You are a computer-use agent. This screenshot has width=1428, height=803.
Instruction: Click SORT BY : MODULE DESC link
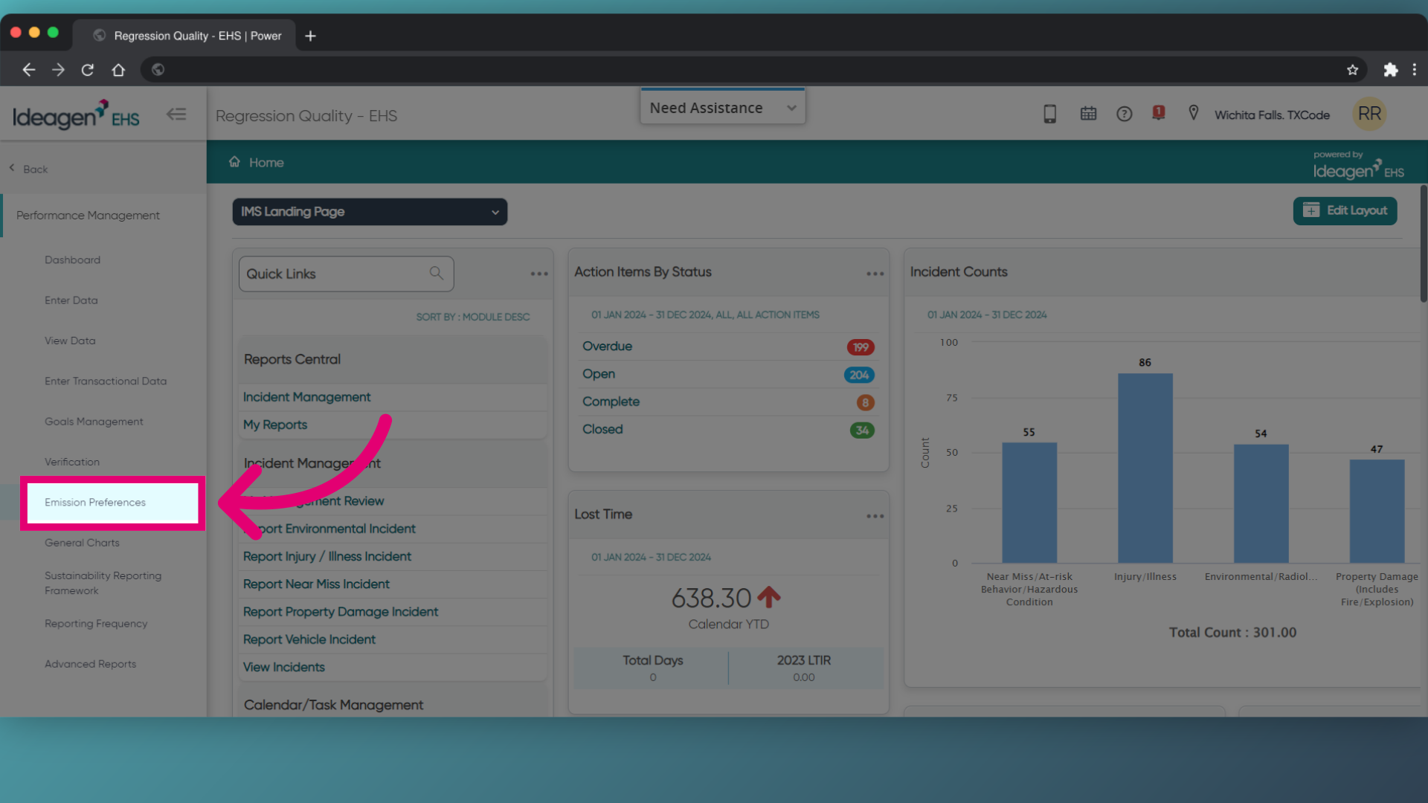pos(473,317)
